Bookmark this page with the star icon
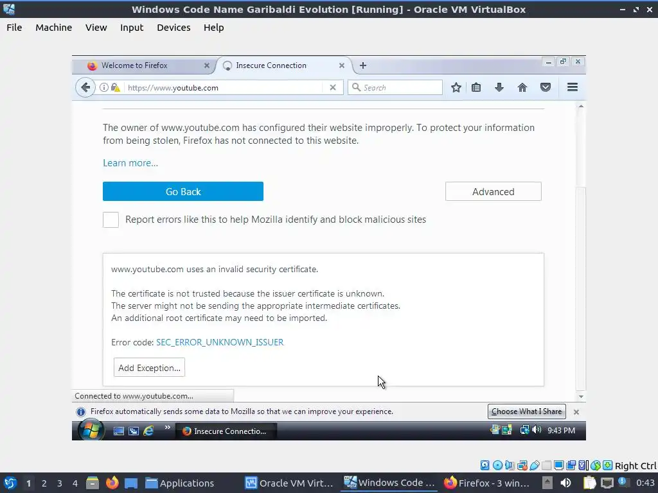The image size is (658, 493). click(456, 87)
